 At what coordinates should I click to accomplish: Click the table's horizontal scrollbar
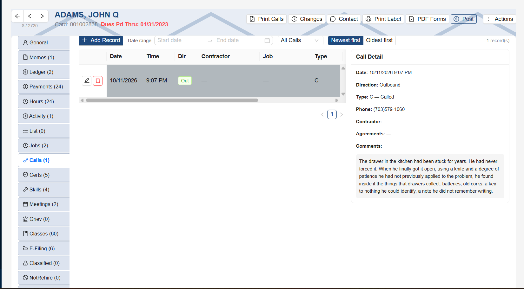tap(172, 100)
